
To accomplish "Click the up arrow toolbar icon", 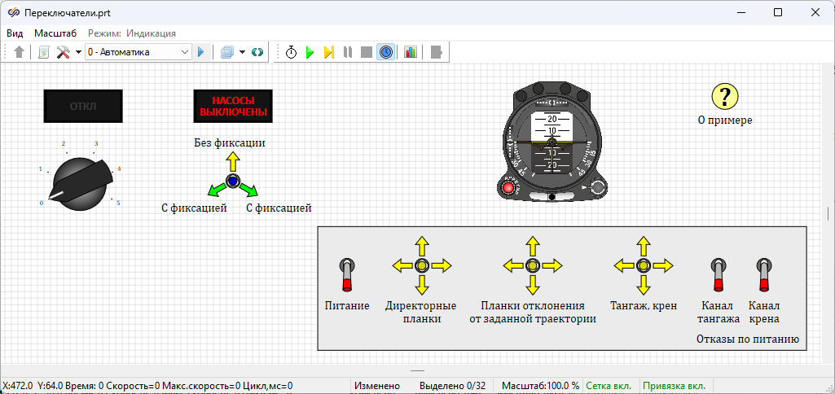I will click(20, 52).
